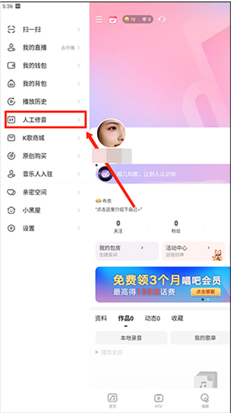Tap the headset customer service icon
231x413 pixels.
coord(162,20)
